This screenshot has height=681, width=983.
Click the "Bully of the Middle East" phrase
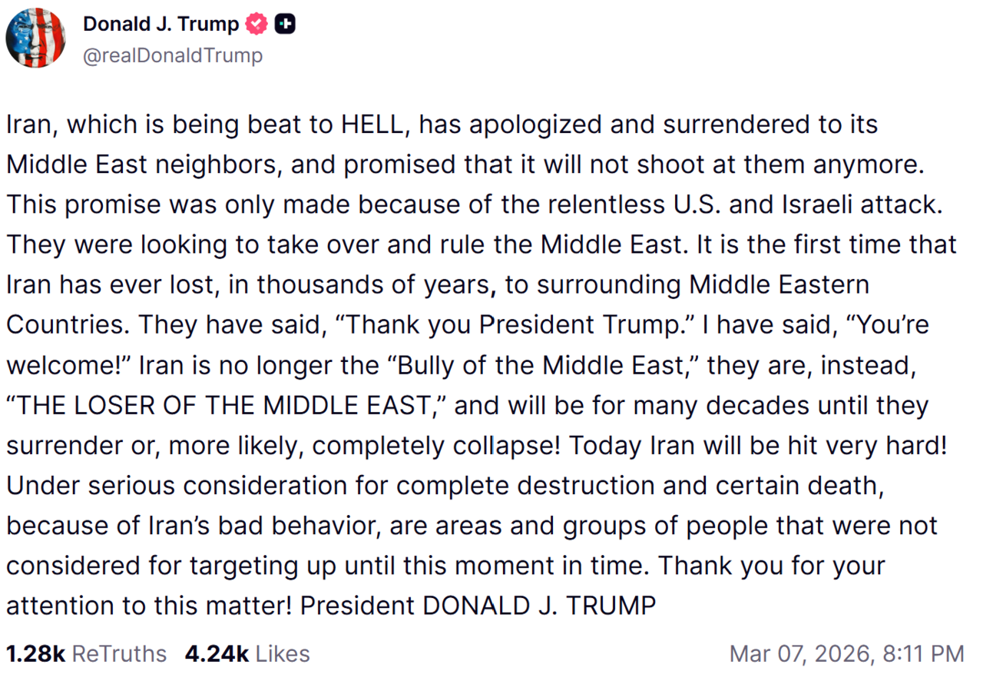(541, 366)
